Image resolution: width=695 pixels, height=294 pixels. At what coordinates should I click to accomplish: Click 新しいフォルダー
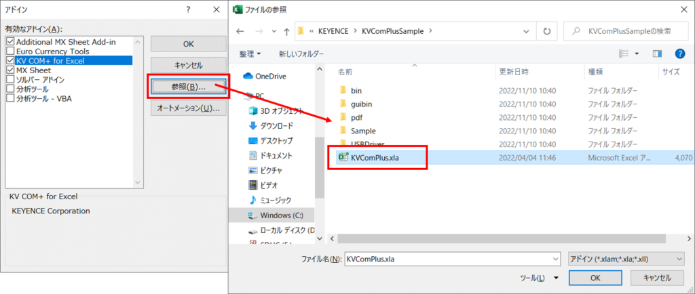pos(301,54)
